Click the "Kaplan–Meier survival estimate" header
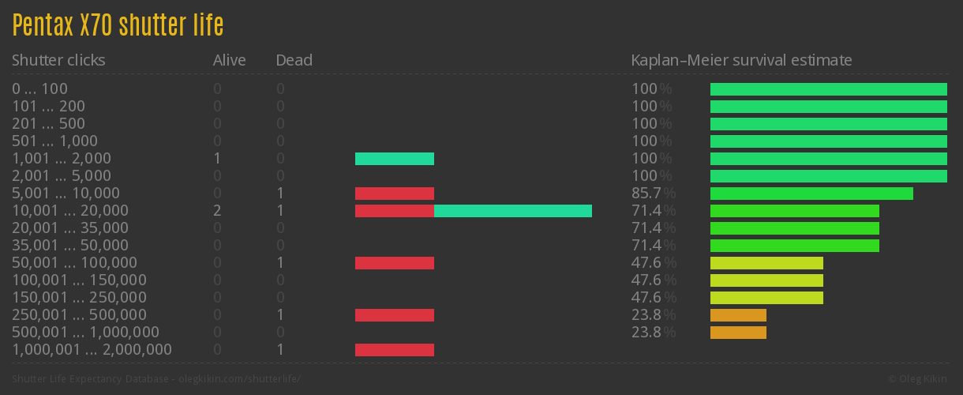The height and width of the screenshot is (395, 963). (741, 60)
